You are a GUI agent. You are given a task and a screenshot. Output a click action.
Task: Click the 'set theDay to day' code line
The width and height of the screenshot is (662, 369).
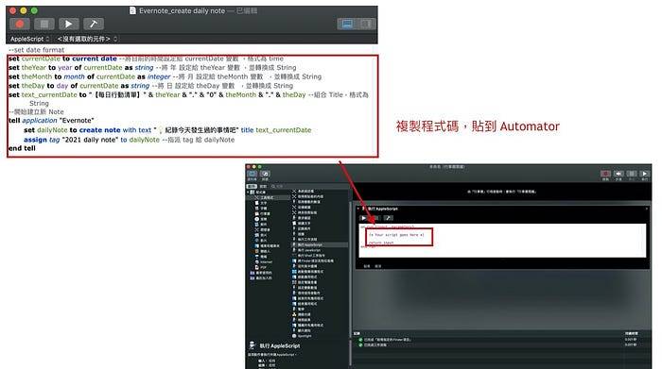[x=150, y=86]
